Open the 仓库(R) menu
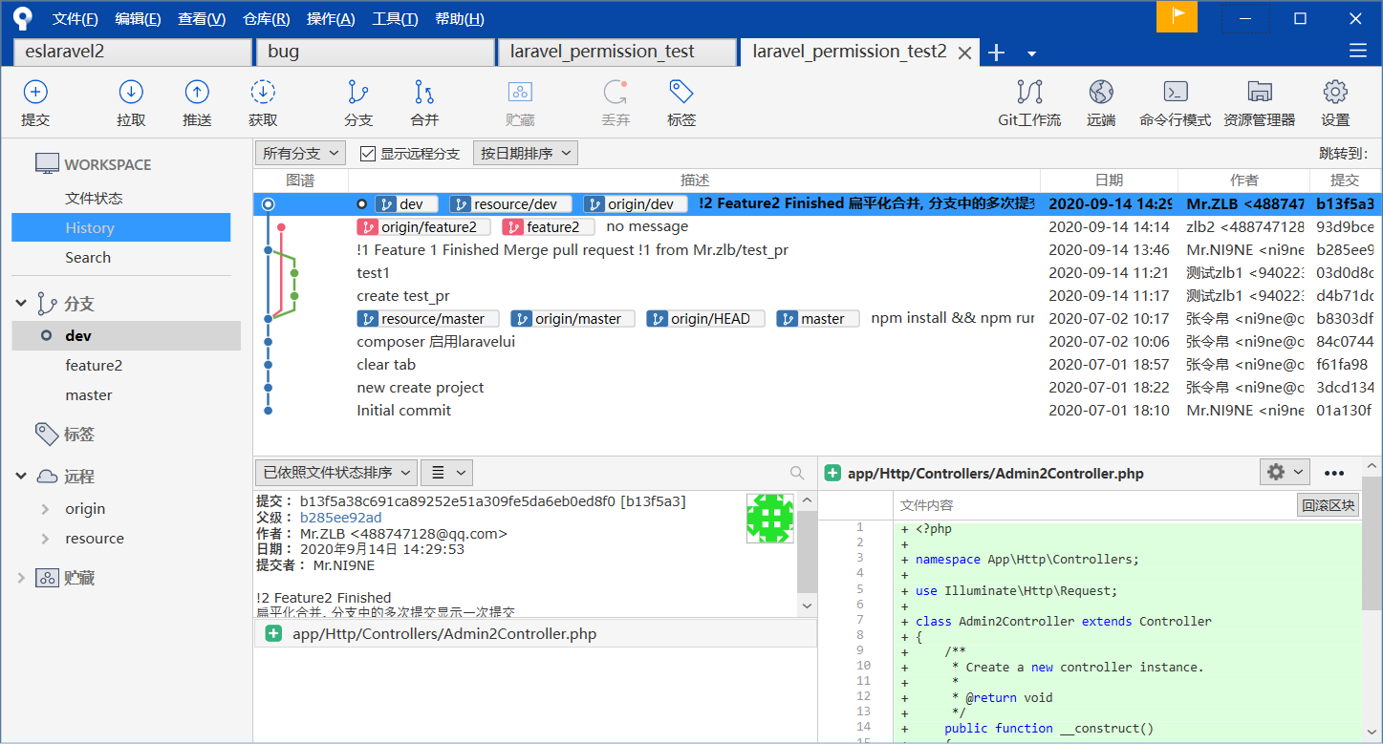This screenshot has width=1383, height=744. coord(266,19)
